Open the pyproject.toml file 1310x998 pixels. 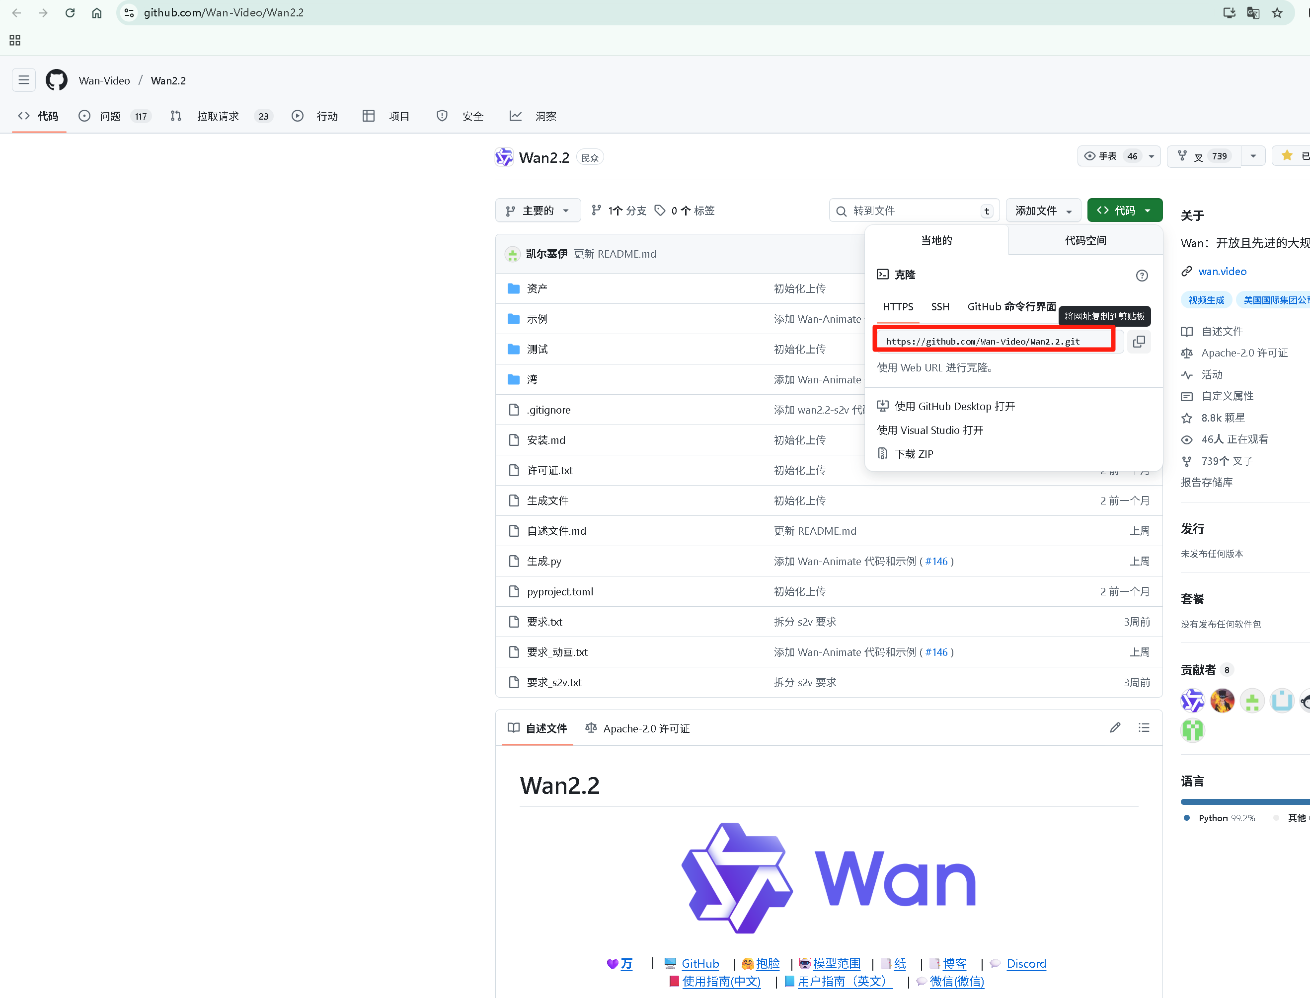point(560,592)
